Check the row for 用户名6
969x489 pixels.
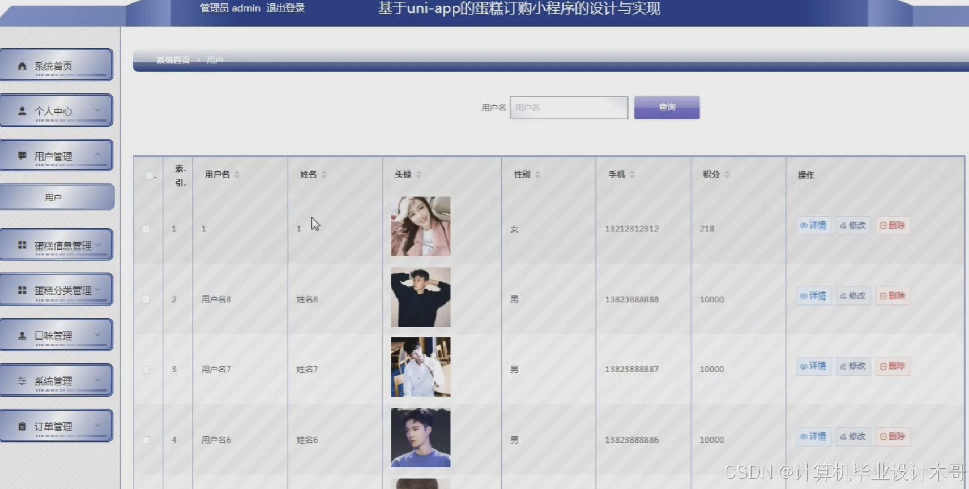tap(146, 440)
